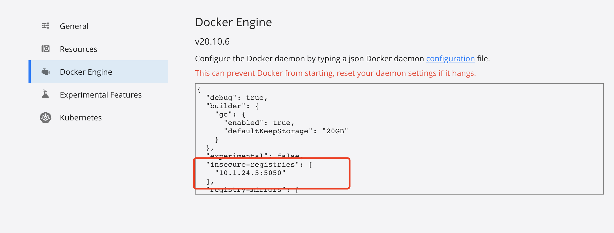Click the "builder" key line

coord(232,106)
